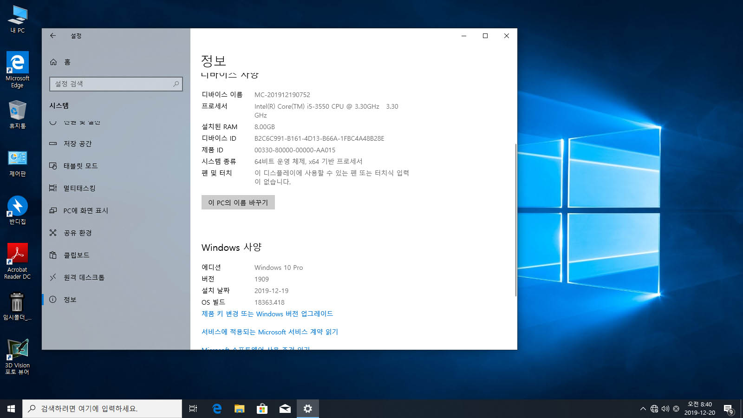Select the Acrobat Reader DC shortcut

coord(18,261)
